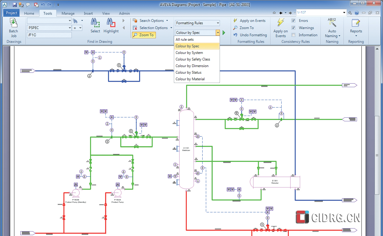
Task: Click the Save icon in quick access toolbar
Action: click(14, 4)
